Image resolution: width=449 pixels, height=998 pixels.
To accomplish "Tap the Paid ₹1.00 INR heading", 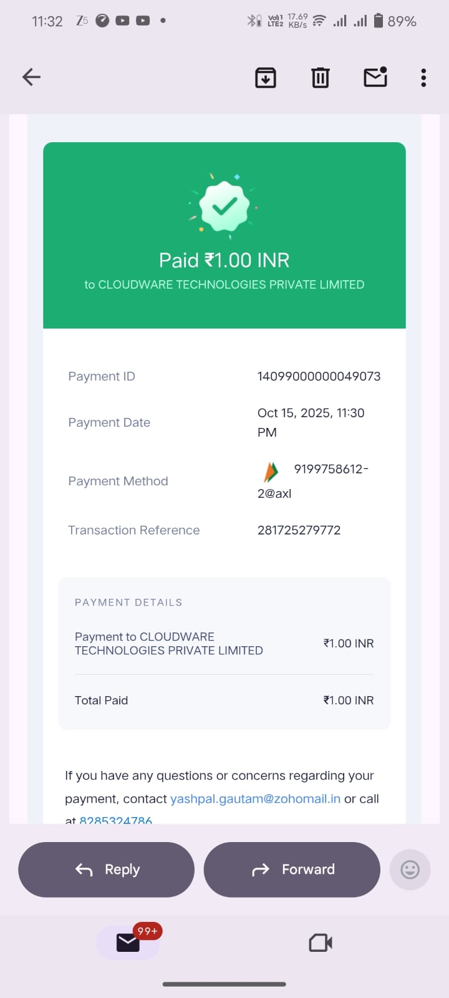I will pyautogui.click(x=224, y=260).
